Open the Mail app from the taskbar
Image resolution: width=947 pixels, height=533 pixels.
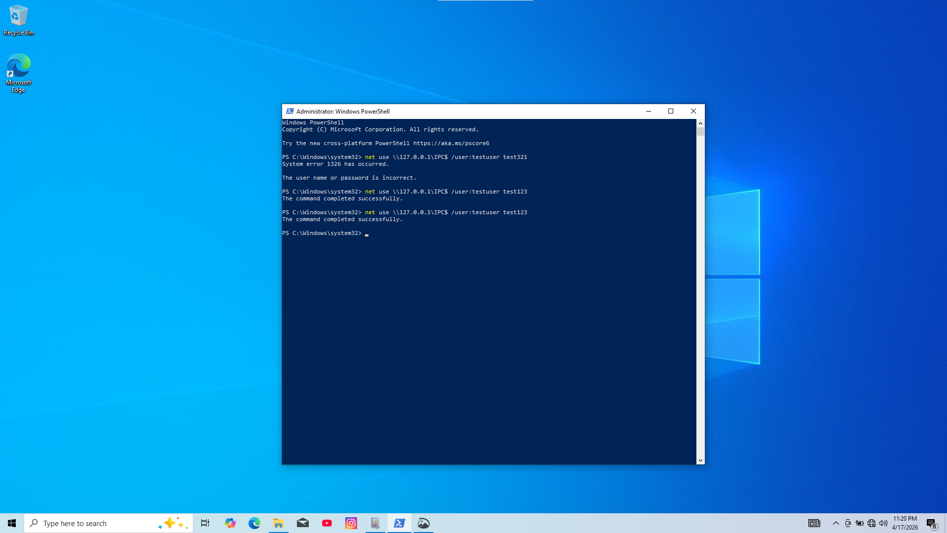click(x=303, y=523)
